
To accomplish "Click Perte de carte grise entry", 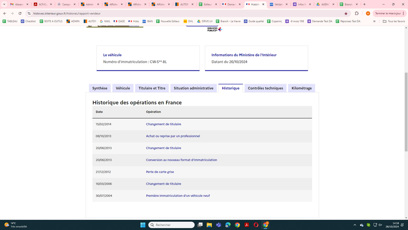I will [x=160, y=172].
